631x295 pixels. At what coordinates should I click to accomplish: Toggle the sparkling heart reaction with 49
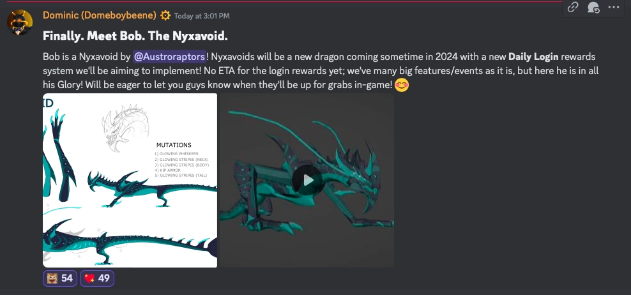point(97,278)
